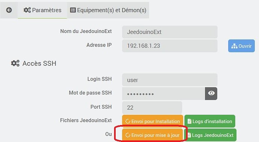Click file icon on Logs JeedouinoExt

tap(189, 135)
